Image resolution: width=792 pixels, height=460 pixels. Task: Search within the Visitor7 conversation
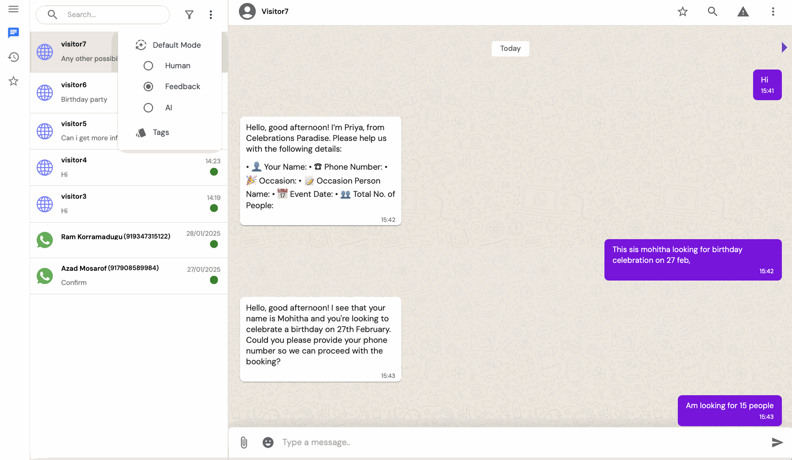click(x=712, y=12)
